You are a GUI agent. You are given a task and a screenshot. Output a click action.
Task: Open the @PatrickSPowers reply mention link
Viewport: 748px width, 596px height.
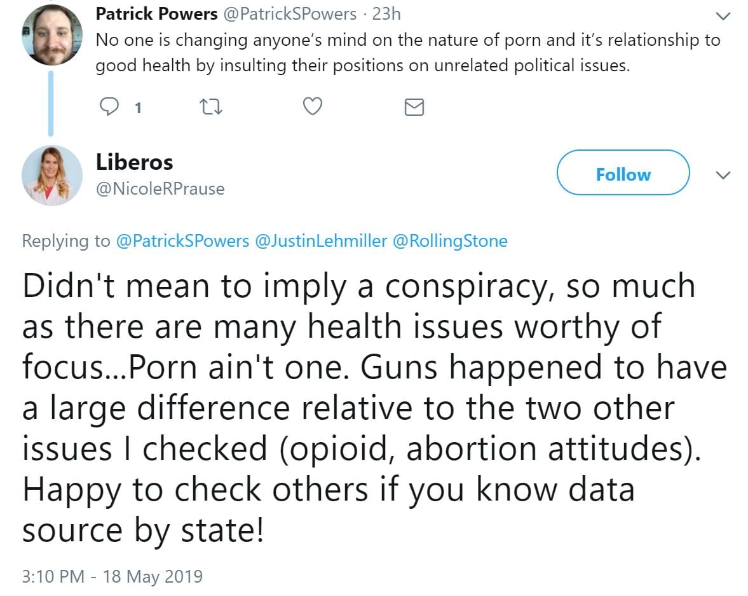pos(182,241)
